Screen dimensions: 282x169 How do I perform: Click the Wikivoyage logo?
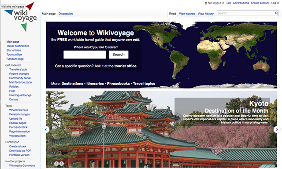point(21,17)
